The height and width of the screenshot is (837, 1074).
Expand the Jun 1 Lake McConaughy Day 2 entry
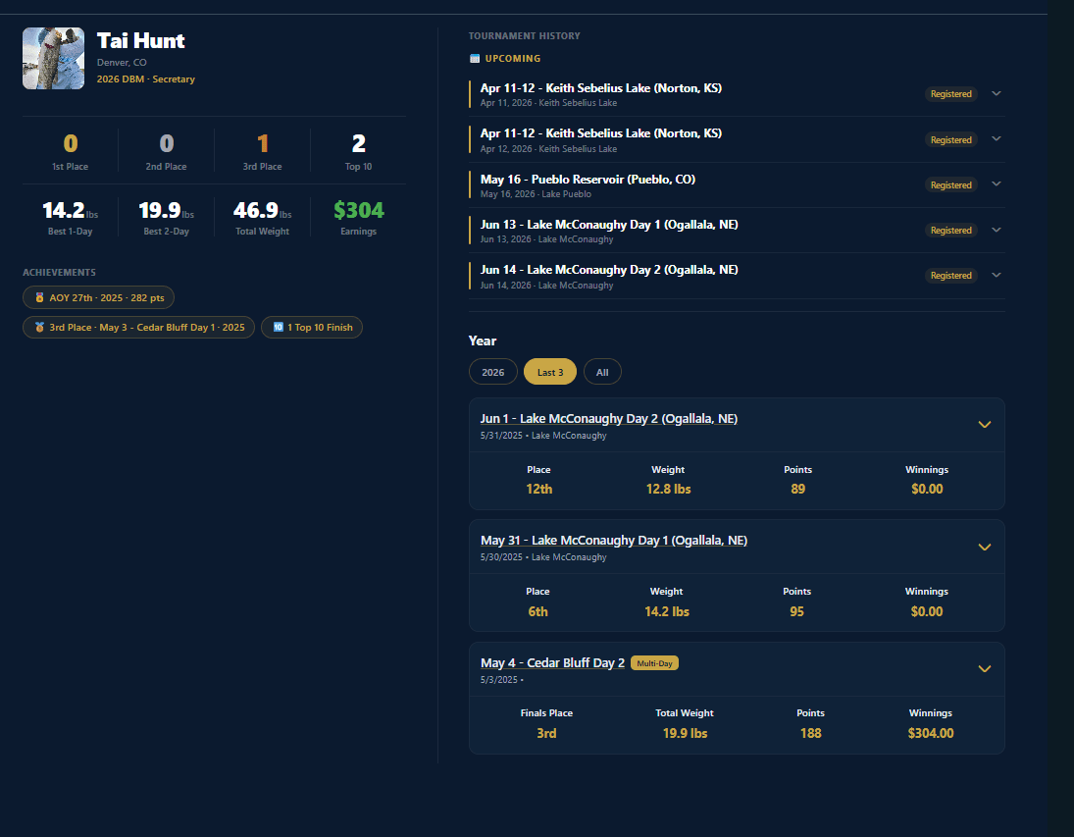pyautogui.click(x=984, y=424)
